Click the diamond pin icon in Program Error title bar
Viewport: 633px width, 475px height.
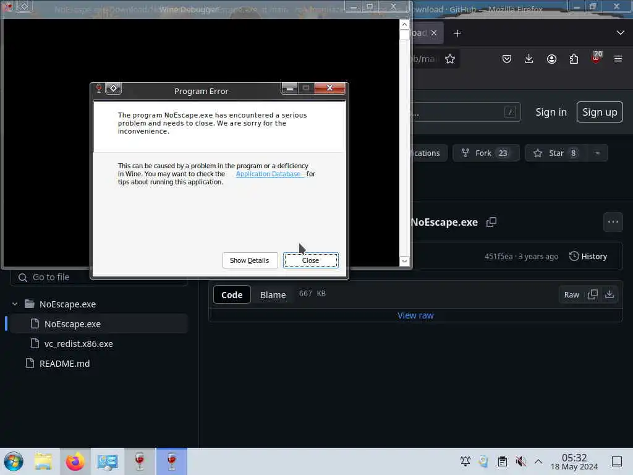[x=114, y=88]
